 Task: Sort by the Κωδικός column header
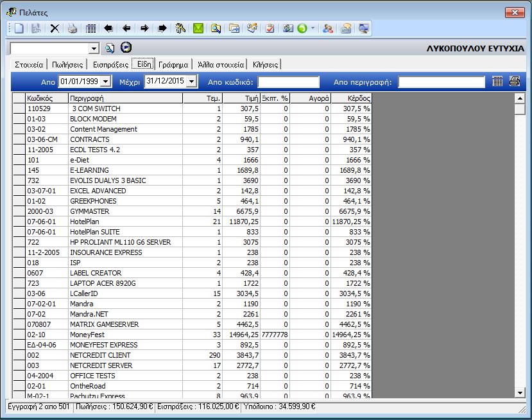pyautogui.click(x=47, y=98)
